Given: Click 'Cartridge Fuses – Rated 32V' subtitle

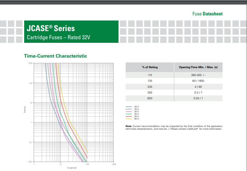Looking at the screenshot, I should tap(59, 38).
